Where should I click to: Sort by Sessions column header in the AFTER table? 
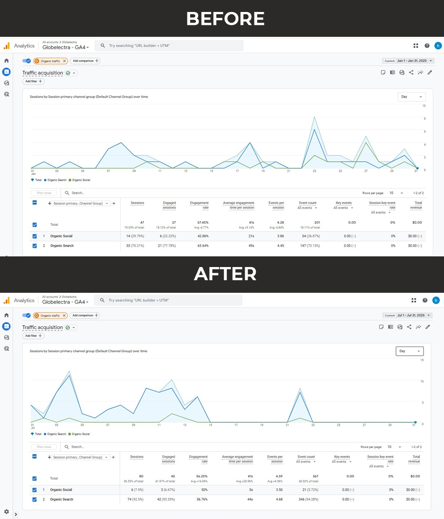tap(137, 457)
